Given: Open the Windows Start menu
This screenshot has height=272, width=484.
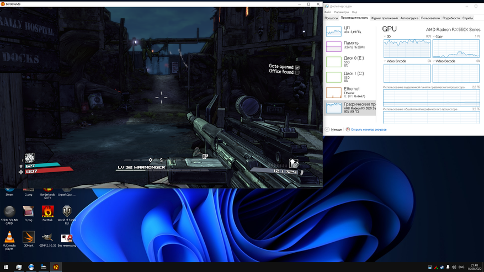Looking at the screenshot, I should (6, 267).
